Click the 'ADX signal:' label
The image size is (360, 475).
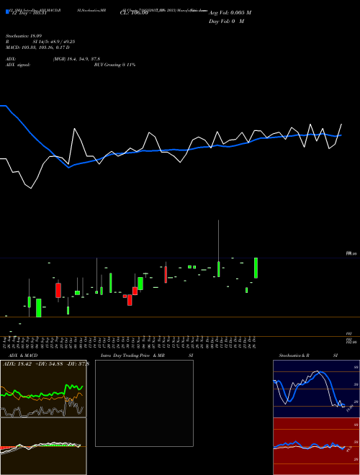pyautogui.click(x=18, y=65)
